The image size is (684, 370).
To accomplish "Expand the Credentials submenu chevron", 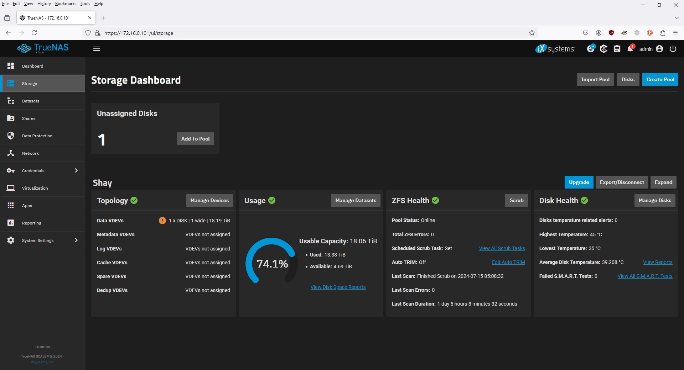I will (x=76, y=170).
